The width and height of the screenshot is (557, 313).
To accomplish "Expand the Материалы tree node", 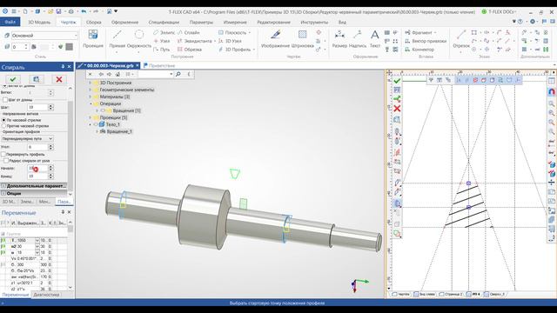I will [91, 97].
